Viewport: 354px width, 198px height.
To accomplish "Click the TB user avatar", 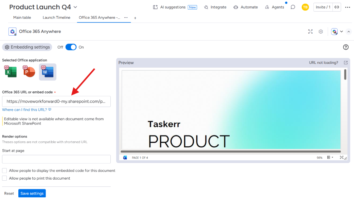I will pyautogui.click(x=305, y=7).
